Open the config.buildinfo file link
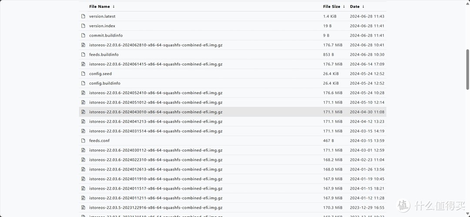The height and width of the screenshot is (217, 470). point(104,83)
